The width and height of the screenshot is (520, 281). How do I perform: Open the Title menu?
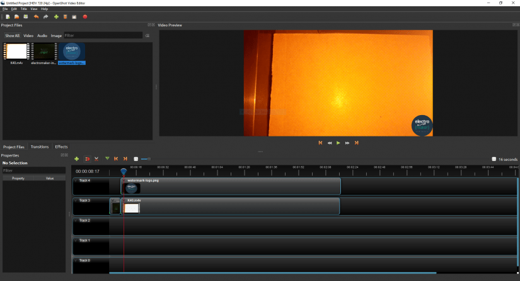[x=24, y=9]
